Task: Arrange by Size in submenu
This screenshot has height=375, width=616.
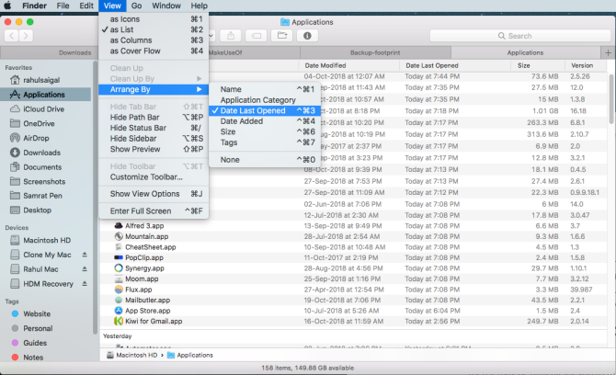Action: click(x=265, y=132)
